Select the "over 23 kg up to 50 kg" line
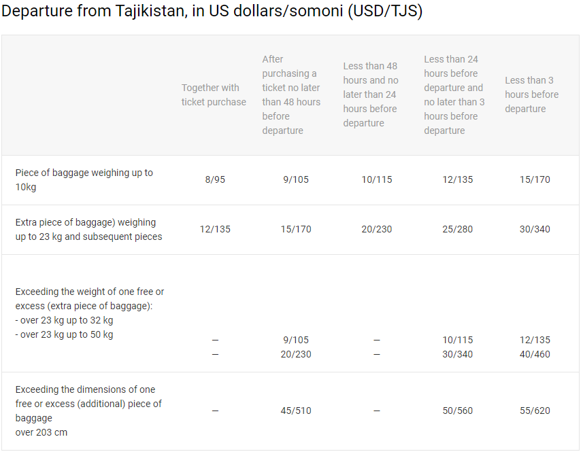Screen dimensions: 583x454 tap(65, 335)
